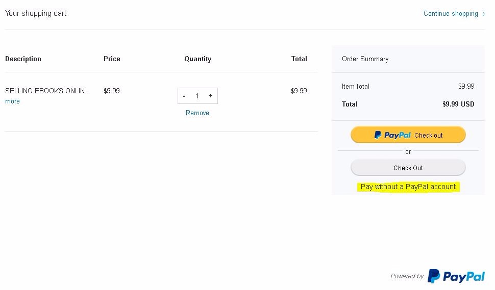Increase item quantity with the plus button

pyautogui.click(x=210, y=95)
